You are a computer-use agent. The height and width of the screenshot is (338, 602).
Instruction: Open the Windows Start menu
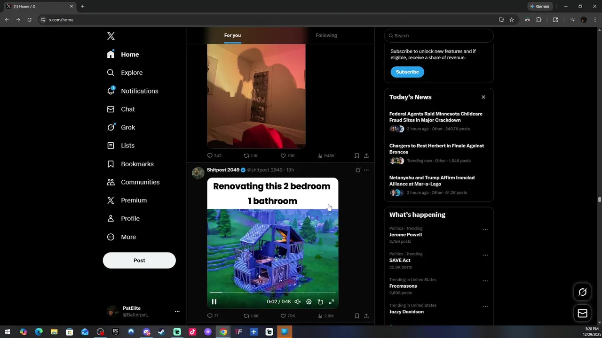coord(8,332)
